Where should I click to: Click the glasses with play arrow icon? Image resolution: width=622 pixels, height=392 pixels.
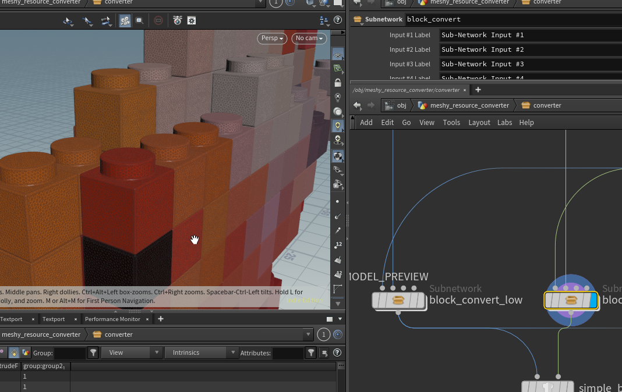click(x=338, y=184)
